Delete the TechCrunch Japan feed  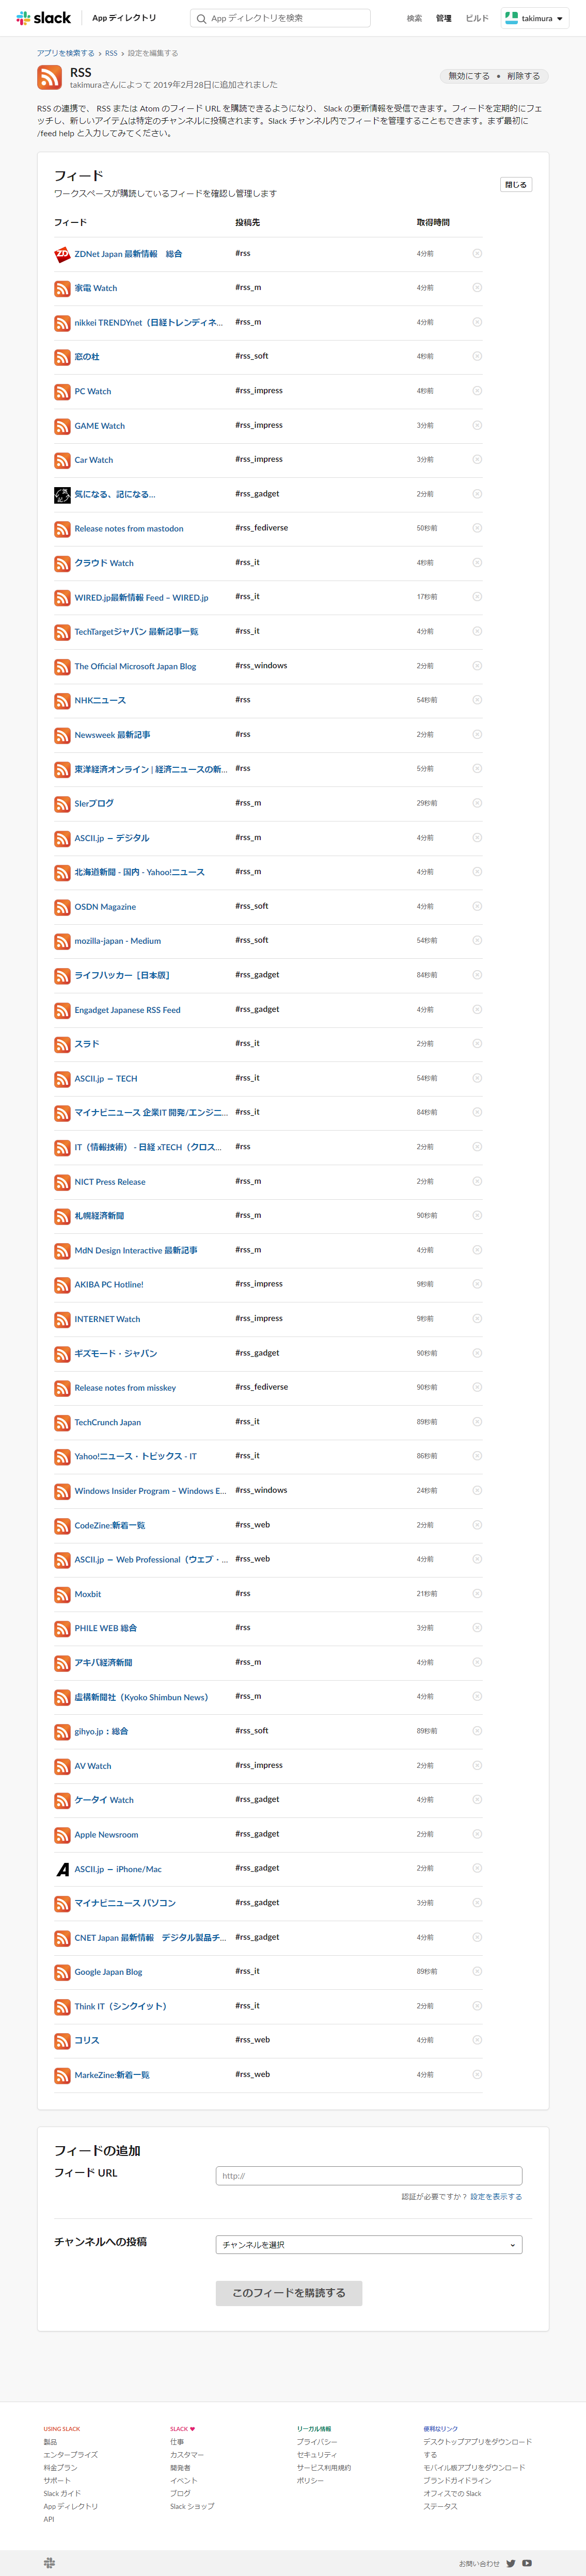(477, 1421)
